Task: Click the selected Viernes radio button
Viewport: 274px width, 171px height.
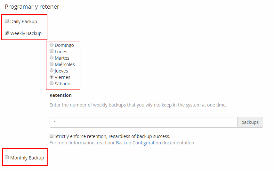Action: pyautogui.click(x=52, y=77)
